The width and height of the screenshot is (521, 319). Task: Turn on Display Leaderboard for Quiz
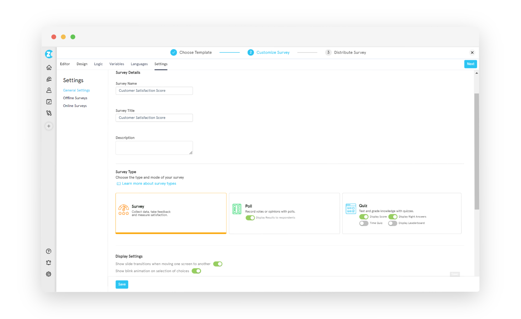tap(392, 223)
